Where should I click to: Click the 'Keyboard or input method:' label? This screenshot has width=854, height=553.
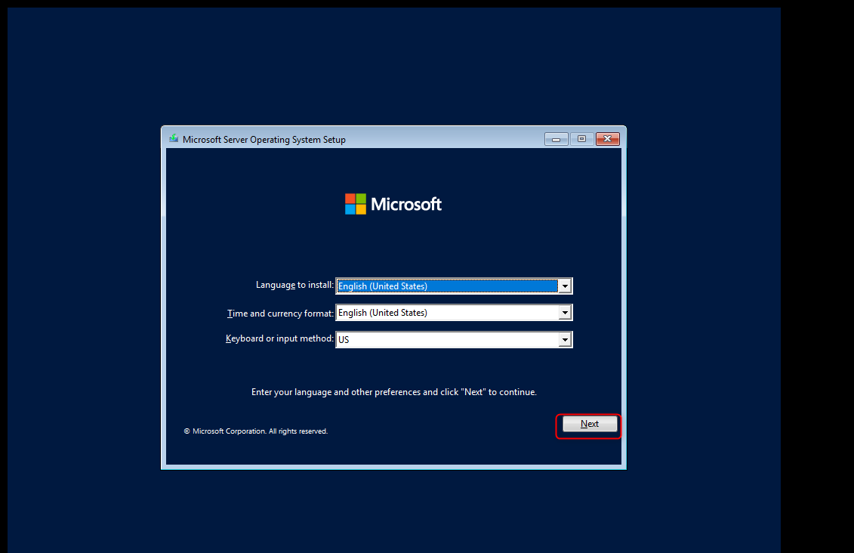tap(279, 338)
